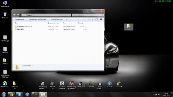Show more toolbar commands via the » chevron
173x97 pixels.
67,19
